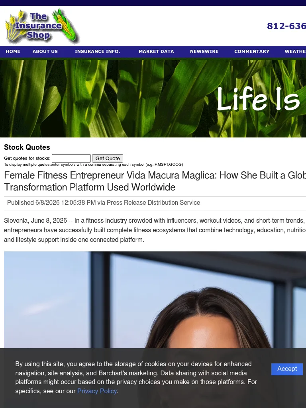This screenshot has height=408, width=306.
Task: Click the Life Is corn banner image
Action: [x=153, y=98]
